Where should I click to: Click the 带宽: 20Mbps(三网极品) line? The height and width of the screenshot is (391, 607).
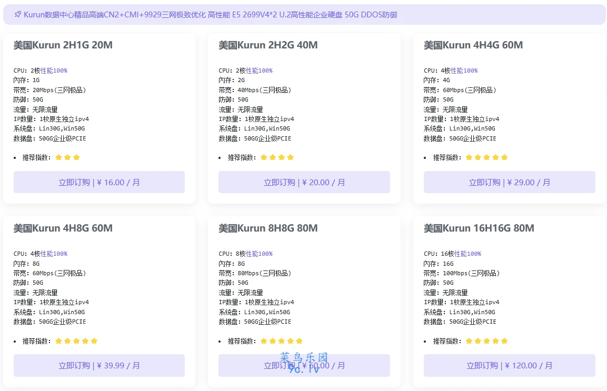coord(49,90)
